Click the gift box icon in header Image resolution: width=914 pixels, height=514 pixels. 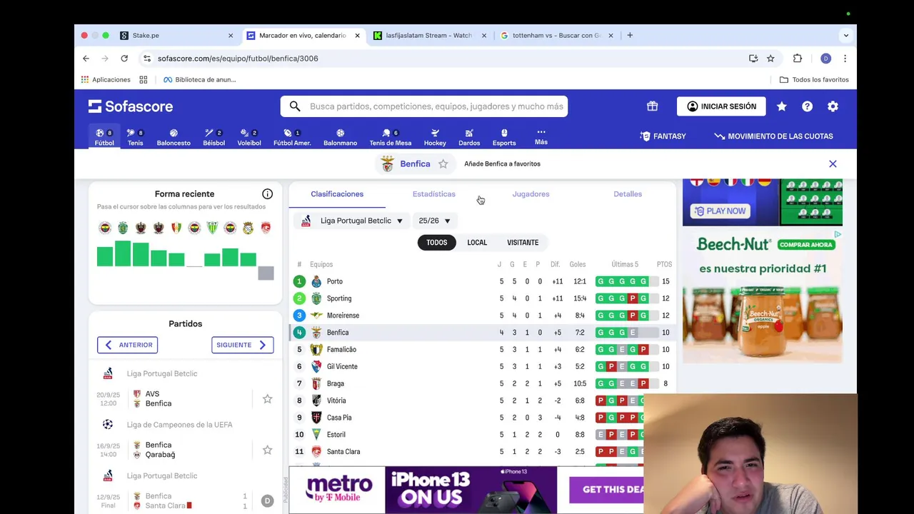point(652,106)
